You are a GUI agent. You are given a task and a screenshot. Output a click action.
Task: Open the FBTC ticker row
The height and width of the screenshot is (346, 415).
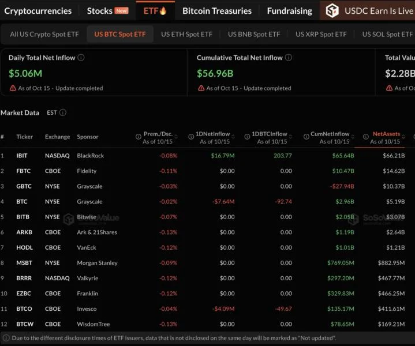[208, 171]
